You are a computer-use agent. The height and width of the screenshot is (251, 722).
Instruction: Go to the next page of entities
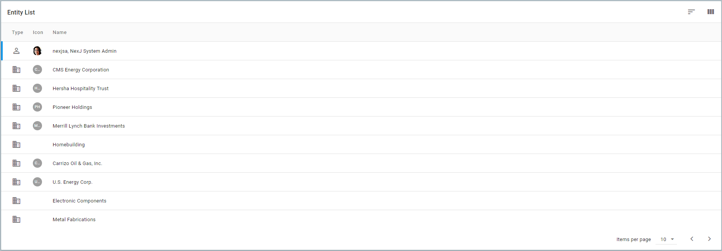710,239
